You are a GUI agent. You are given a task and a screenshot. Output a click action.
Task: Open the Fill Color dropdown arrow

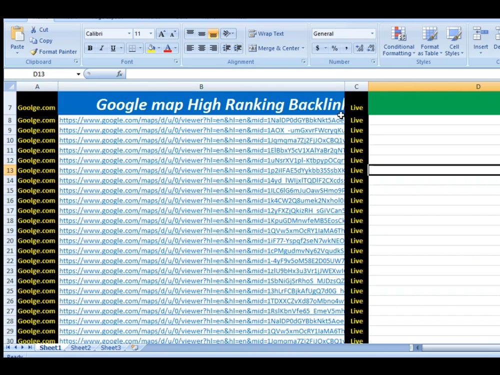[x=159, y=48]
